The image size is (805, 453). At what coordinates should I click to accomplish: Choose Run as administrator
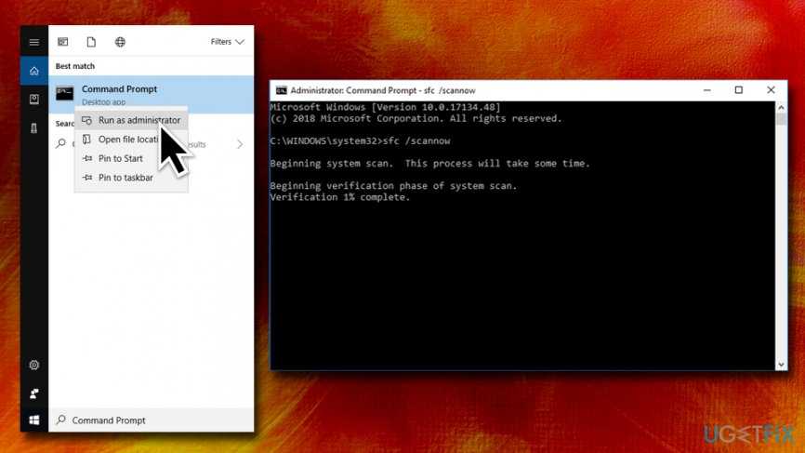(x=131, y=120)
